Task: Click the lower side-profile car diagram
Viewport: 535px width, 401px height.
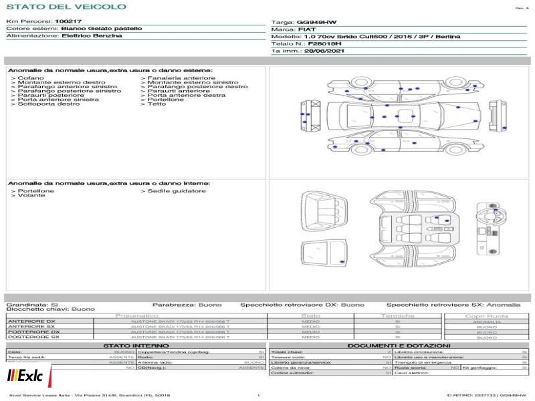Action: pos(406,142)
